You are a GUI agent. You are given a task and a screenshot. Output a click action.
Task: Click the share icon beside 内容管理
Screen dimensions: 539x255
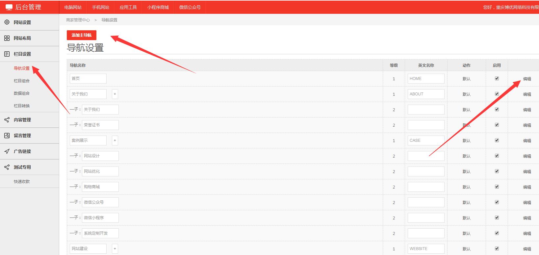click(7, 120)
